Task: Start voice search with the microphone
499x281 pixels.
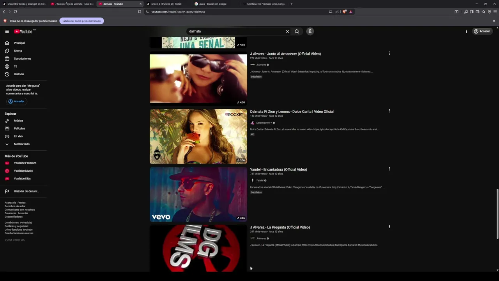Action: 310,31
